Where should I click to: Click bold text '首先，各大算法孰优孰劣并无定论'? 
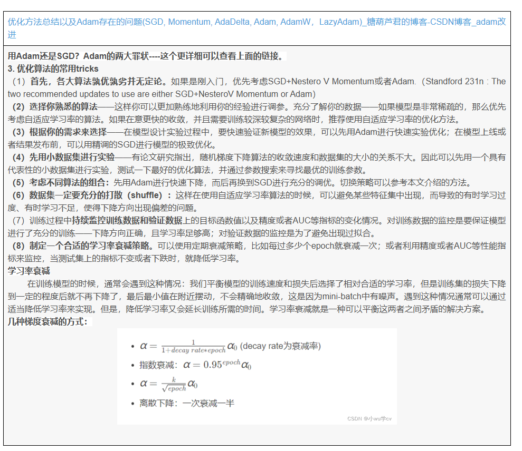click(x=97, y=82)
